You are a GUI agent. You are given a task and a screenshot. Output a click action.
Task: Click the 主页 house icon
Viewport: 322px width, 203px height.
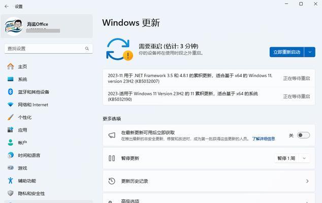pos(11,66)
